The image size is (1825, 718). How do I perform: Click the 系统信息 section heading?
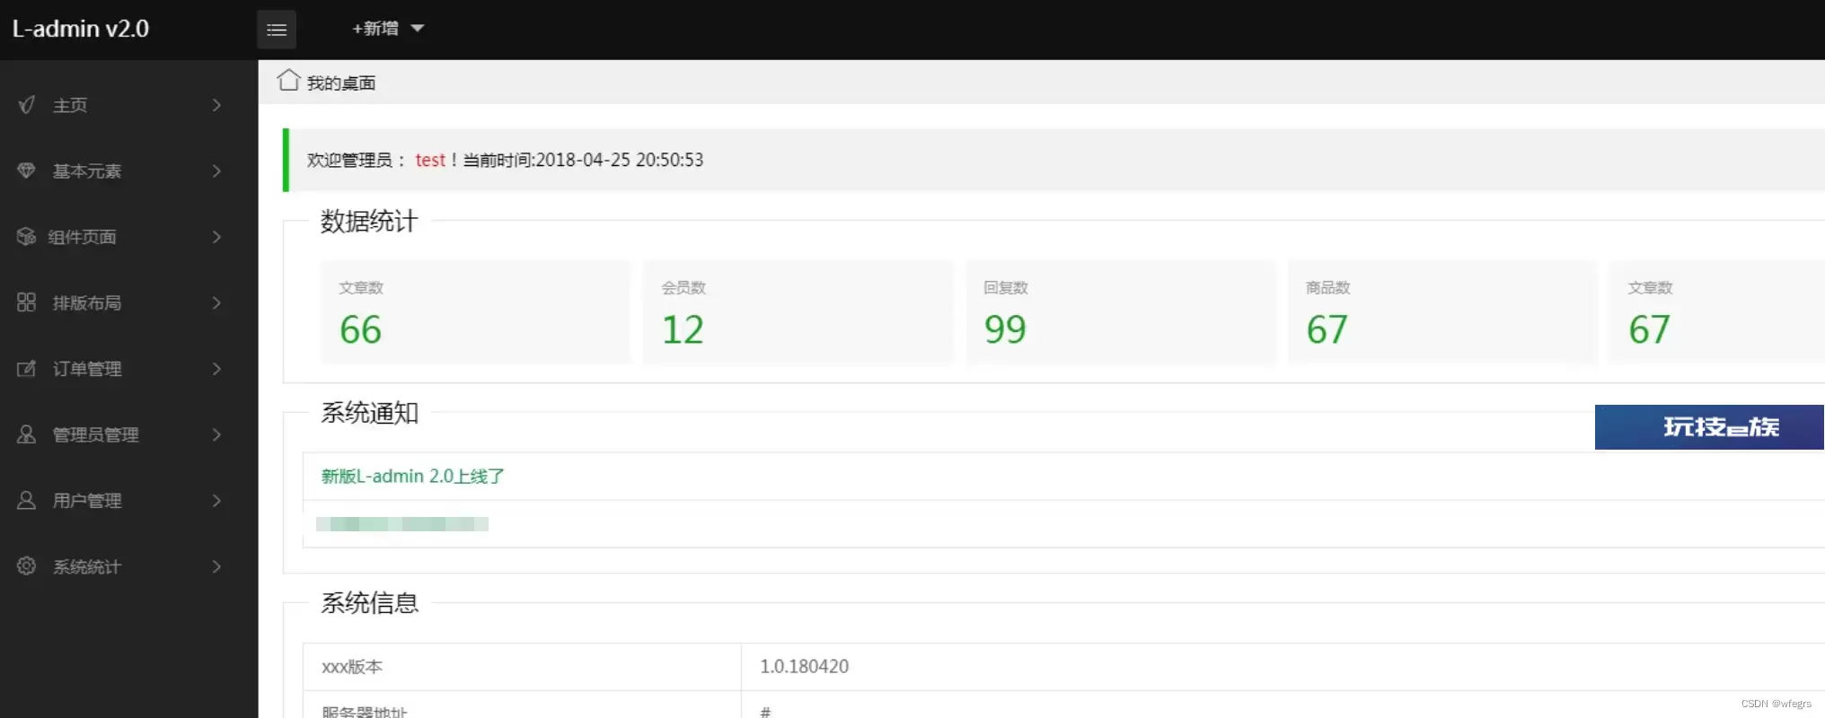point(369,603)
